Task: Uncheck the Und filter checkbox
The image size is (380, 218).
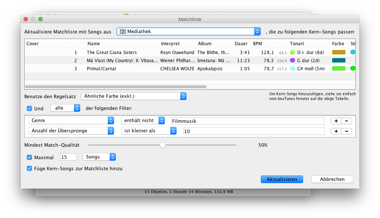Action: pyautogui.click(x=29, y=108)
